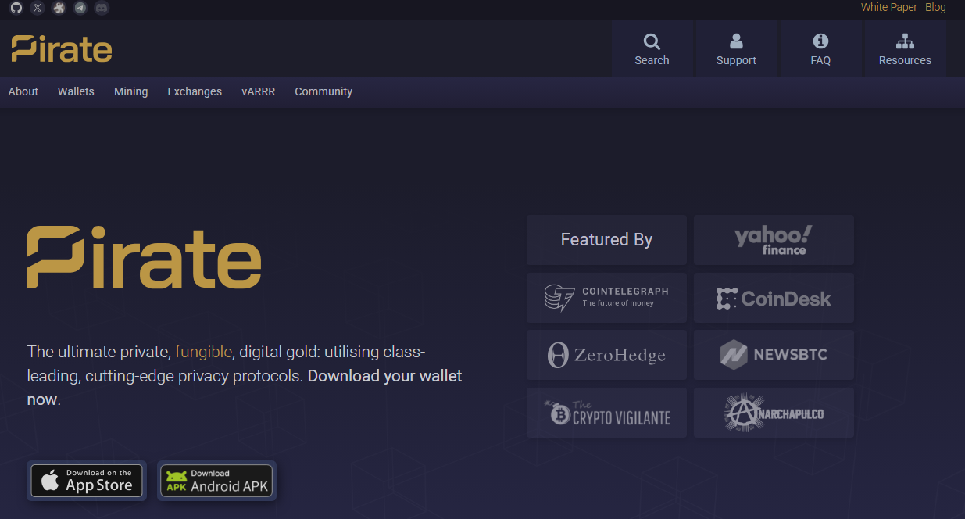Open the Wallets menu
This screenshot has height=519, width=965.
(76, 91)
